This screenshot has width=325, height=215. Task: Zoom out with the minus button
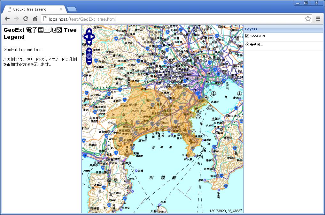89,62
